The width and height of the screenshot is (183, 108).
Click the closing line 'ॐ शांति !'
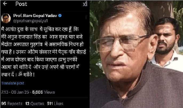(x=26, y=74)
